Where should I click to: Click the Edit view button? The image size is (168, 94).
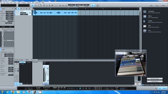click(156, 88)
